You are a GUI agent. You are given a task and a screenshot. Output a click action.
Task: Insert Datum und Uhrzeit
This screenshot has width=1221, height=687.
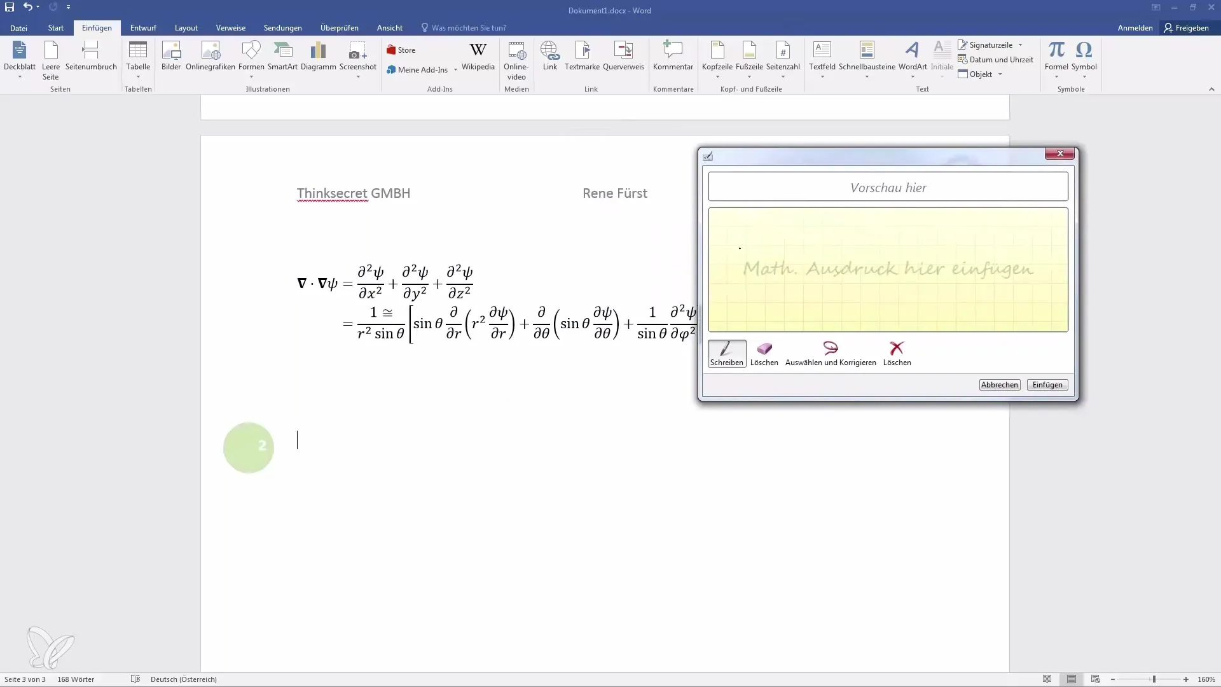(996, 60)
